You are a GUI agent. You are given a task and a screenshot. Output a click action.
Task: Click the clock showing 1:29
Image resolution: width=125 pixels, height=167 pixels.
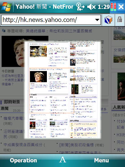104,7
